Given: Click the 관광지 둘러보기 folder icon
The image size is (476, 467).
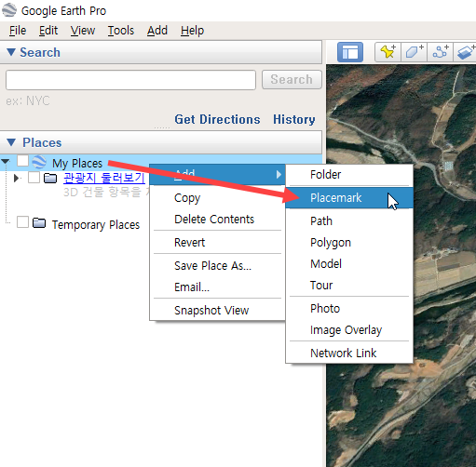Looking at the screenshot, I should tap(50, 179).
